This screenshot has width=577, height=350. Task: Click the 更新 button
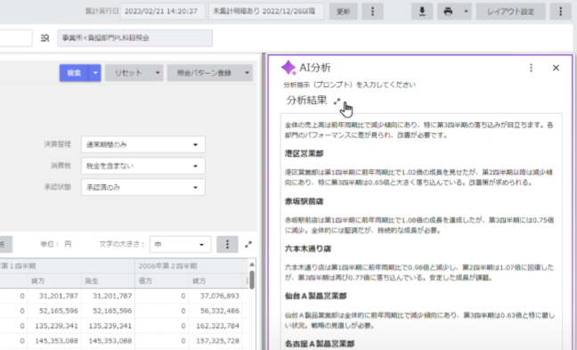tap(344, 12)
